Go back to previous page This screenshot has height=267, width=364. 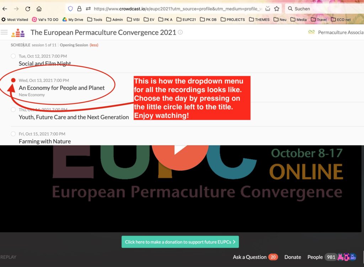(x=5, y=9)
